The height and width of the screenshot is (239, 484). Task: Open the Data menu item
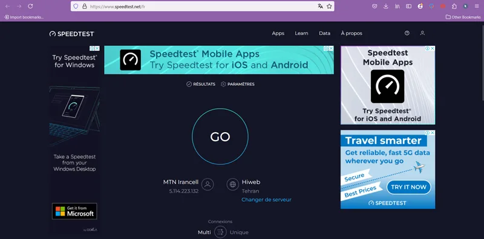(x=324, y=33)
